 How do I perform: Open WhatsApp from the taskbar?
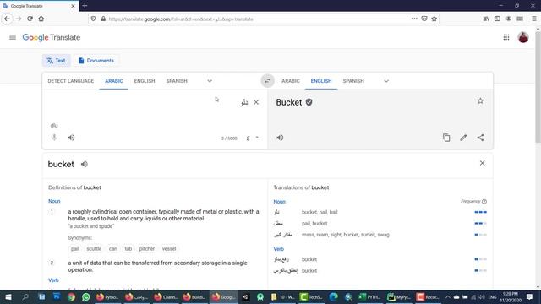tap(85, 296)
